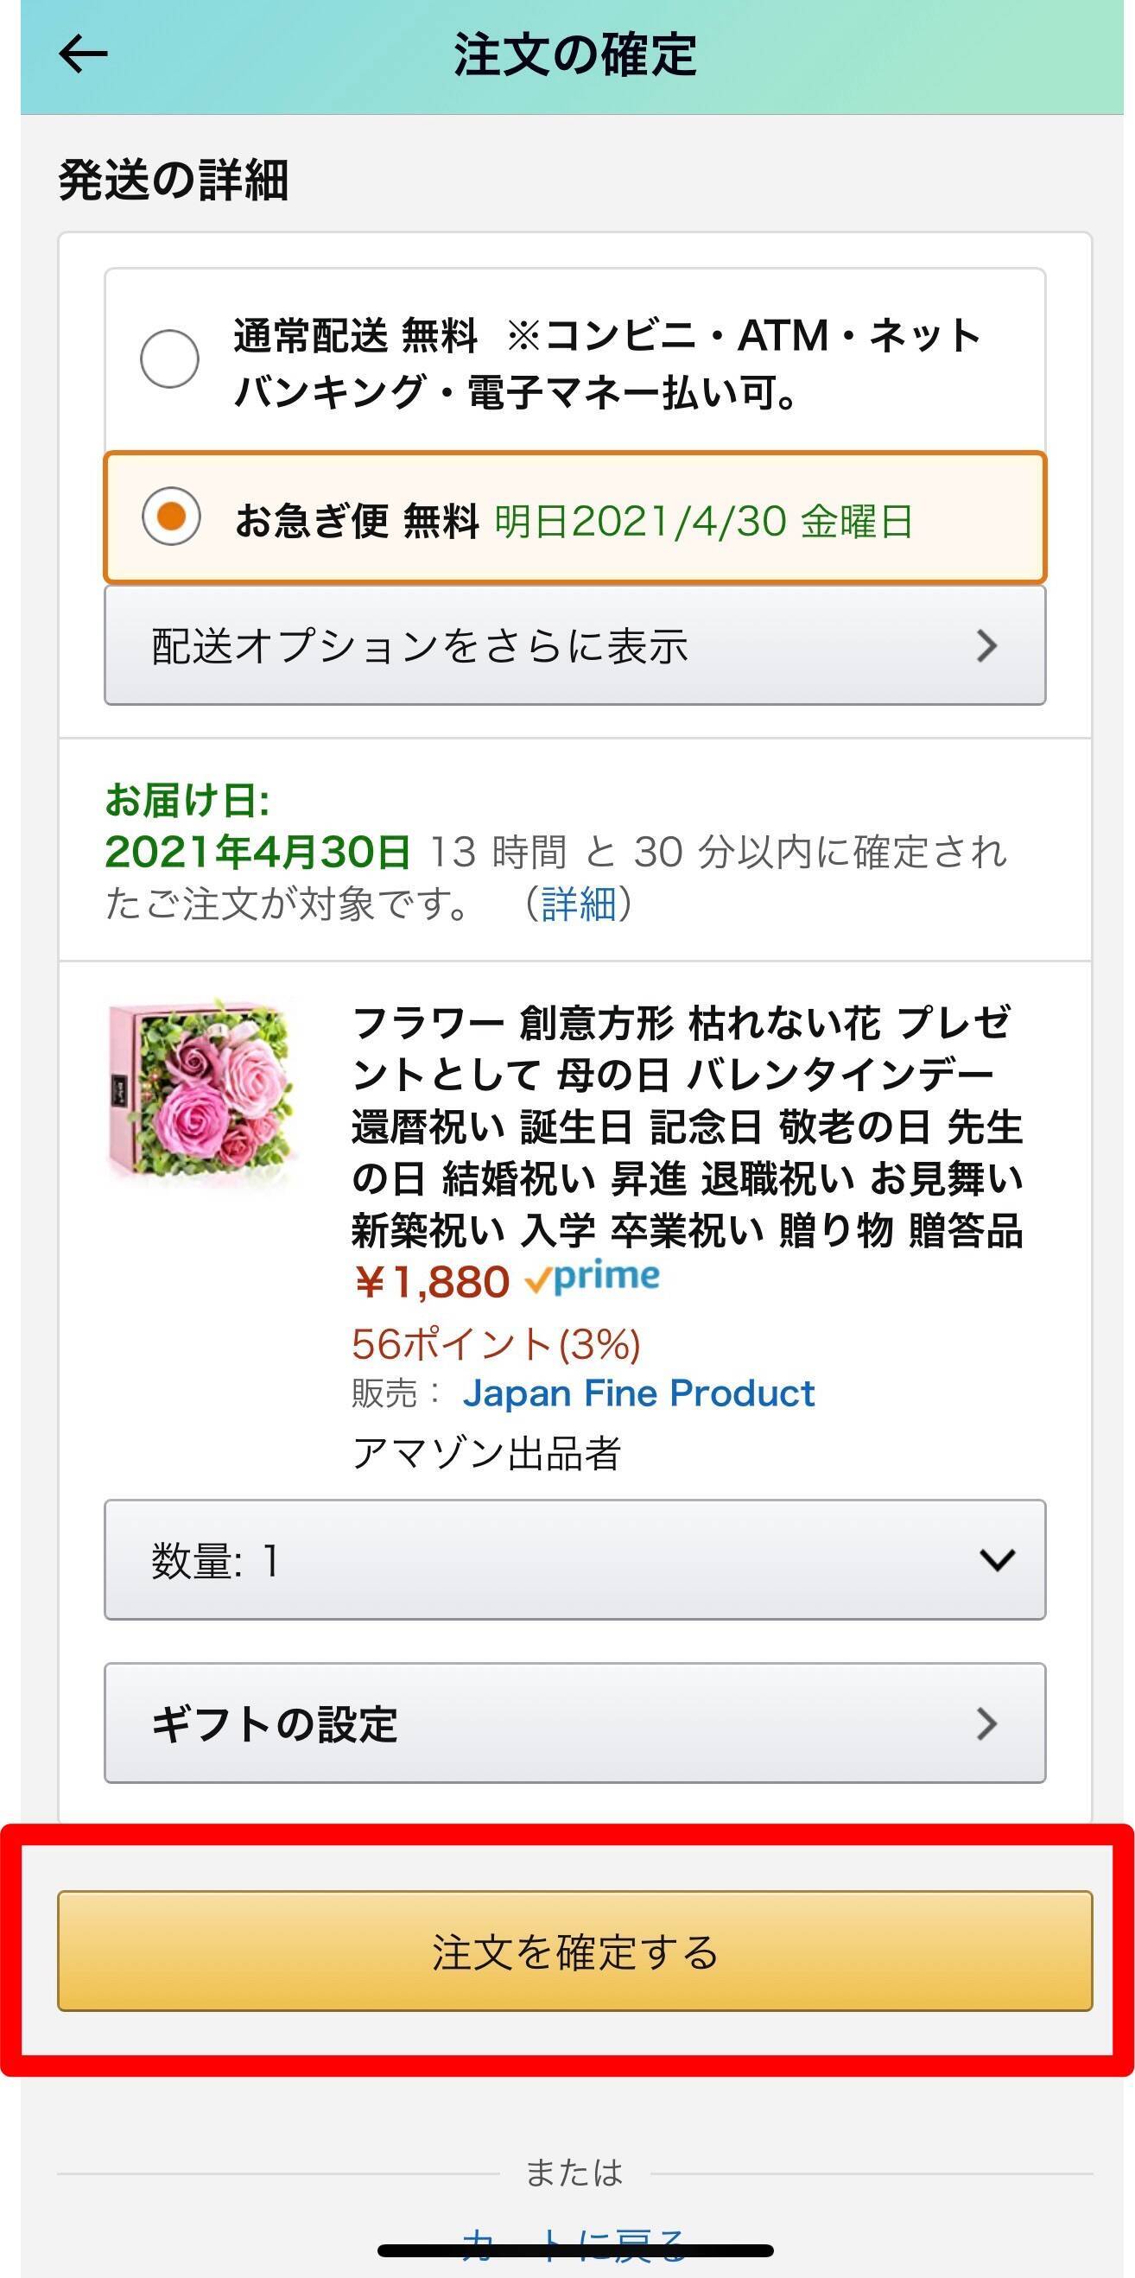Tap the 注文の確定 page title
1135x2278 pixels.
point(574,54)
